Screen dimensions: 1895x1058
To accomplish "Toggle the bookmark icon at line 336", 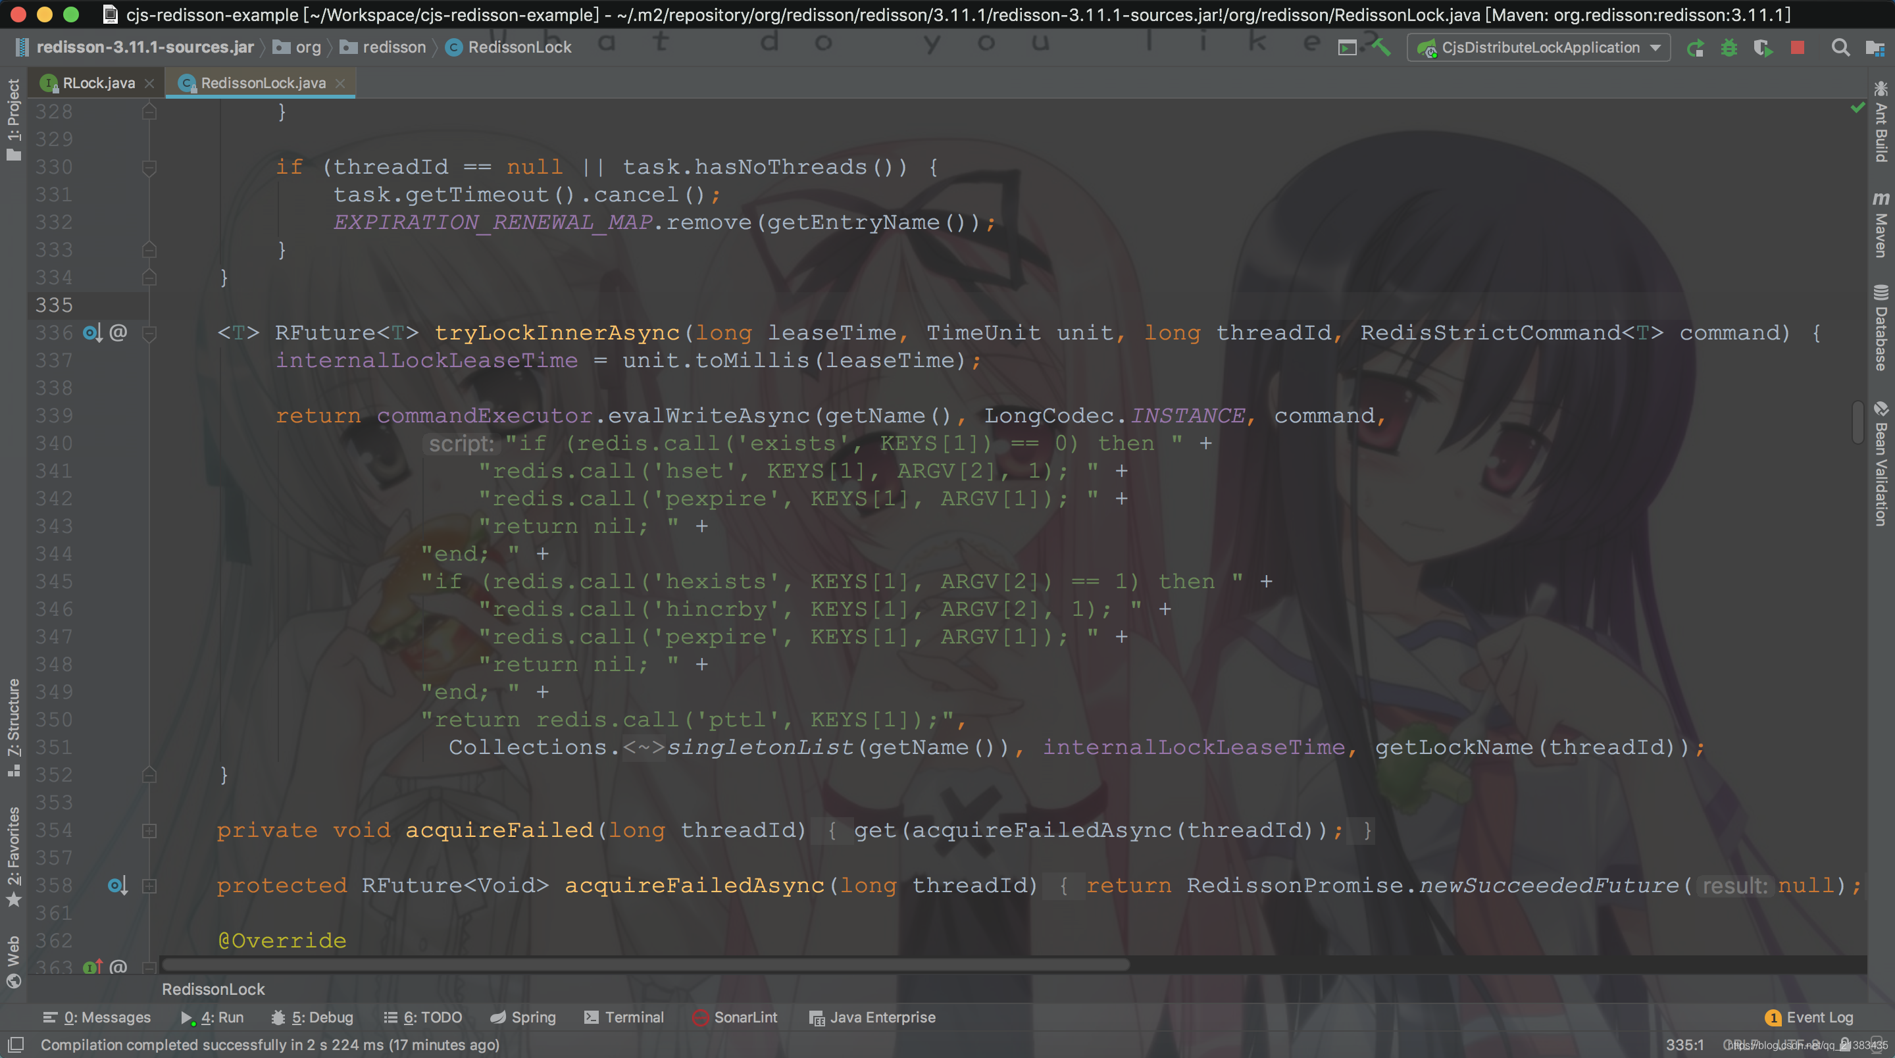I will [147, 332].
